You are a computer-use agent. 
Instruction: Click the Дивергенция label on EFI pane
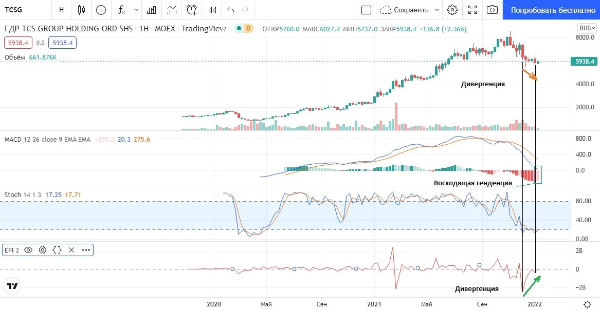[x=477, y=289]
